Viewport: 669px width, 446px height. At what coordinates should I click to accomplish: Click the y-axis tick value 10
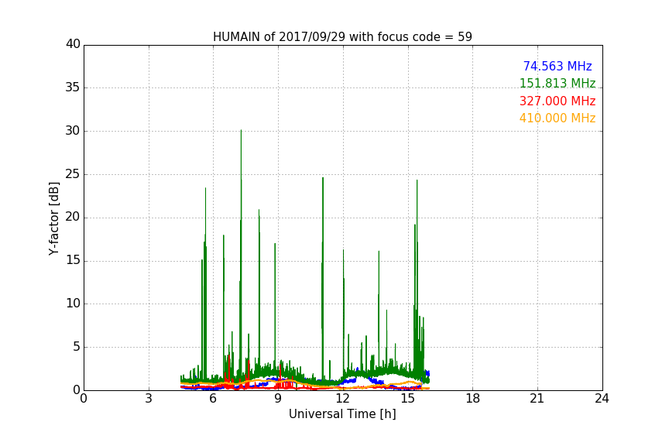(73, 304)
